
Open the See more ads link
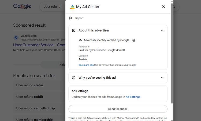(86, 65)
